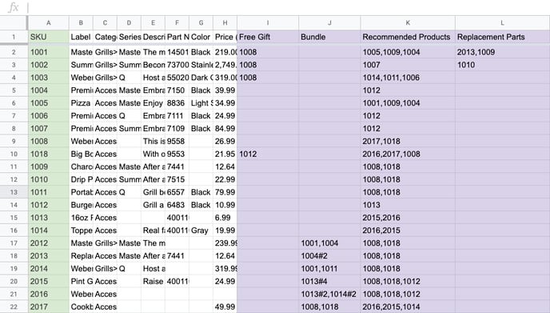This screenshot has height=313, width=550.
Task: Click bundle cell '1013#4'
Action: 329,282
